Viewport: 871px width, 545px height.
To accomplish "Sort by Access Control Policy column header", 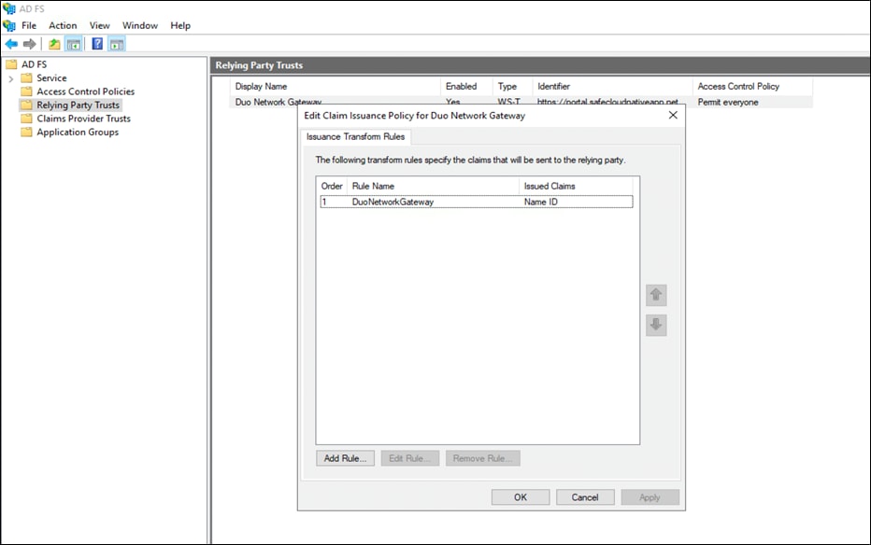I will click(752, 87).
